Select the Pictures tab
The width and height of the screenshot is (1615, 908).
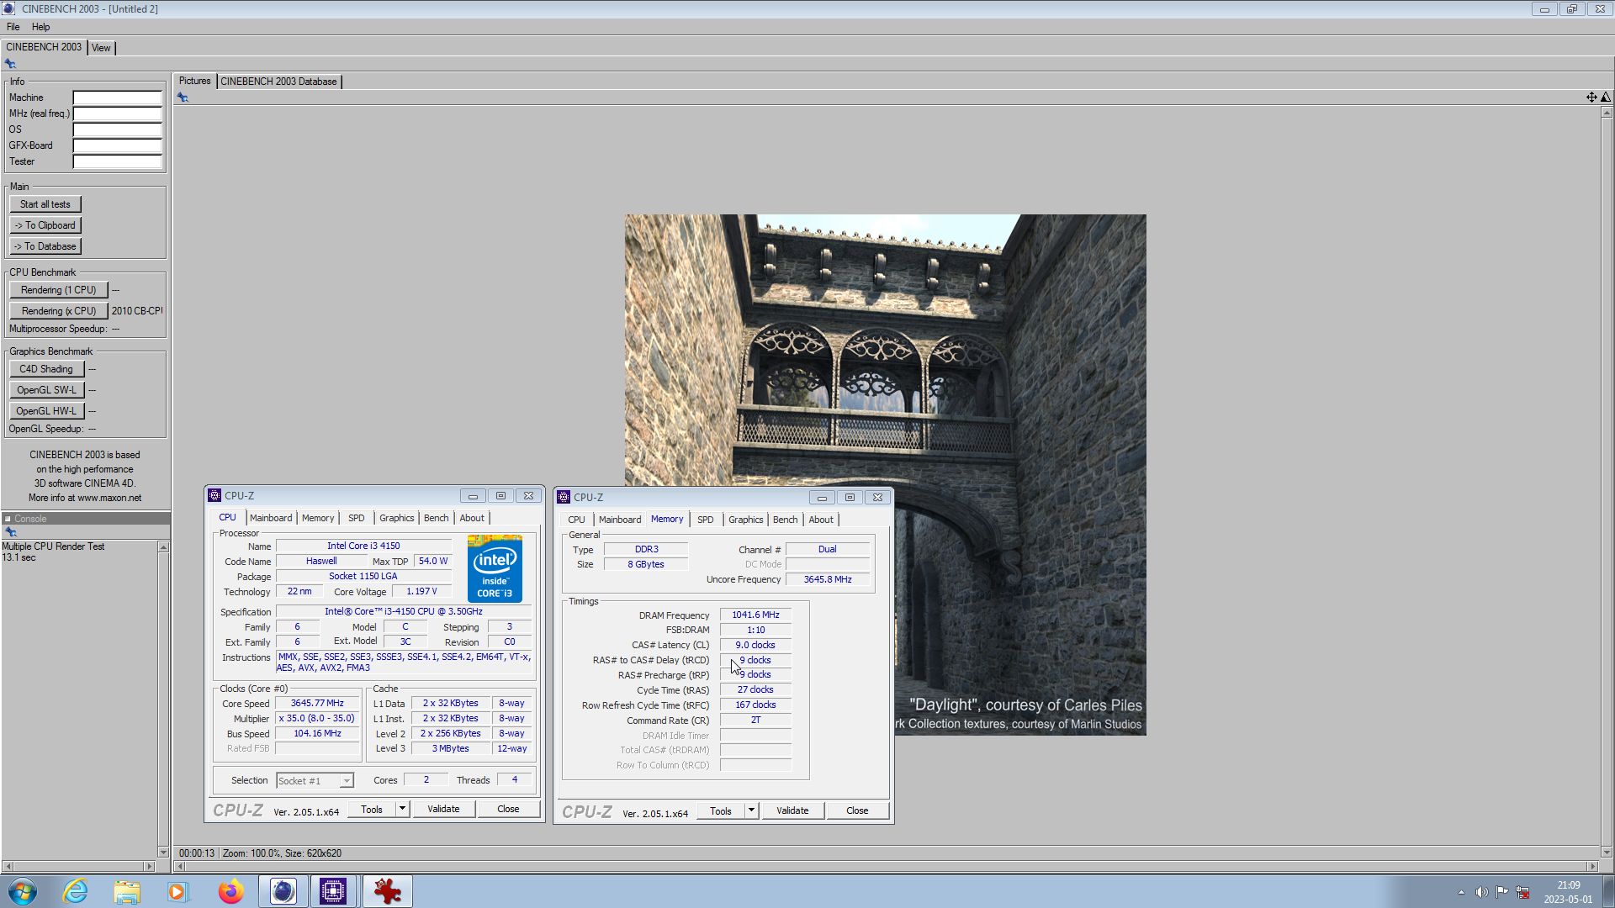pyautogui.click(x=194, y=81)
